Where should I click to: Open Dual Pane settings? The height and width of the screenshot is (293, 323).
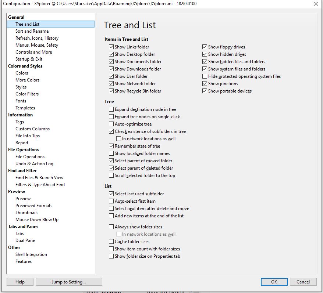tap(25, 240)
